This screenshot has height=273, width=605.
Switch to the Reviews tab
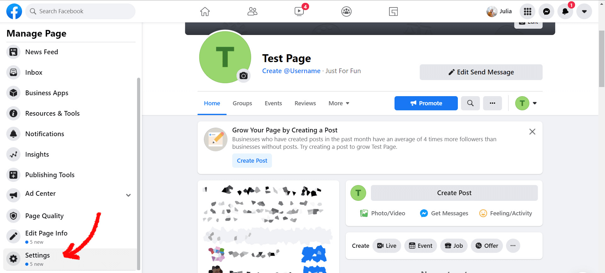click(305, 103)
